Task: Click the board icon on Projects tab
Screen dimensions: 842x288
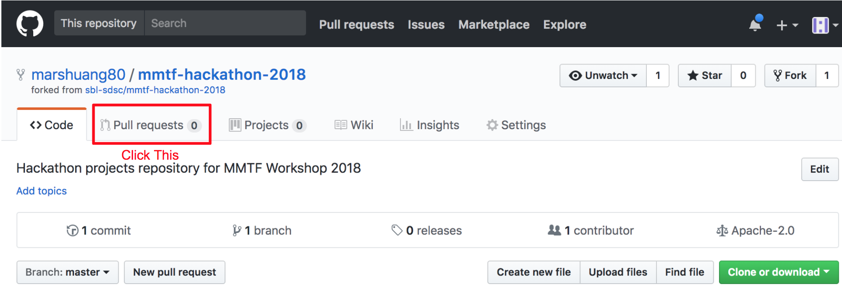Action: (x=235, y=125)
